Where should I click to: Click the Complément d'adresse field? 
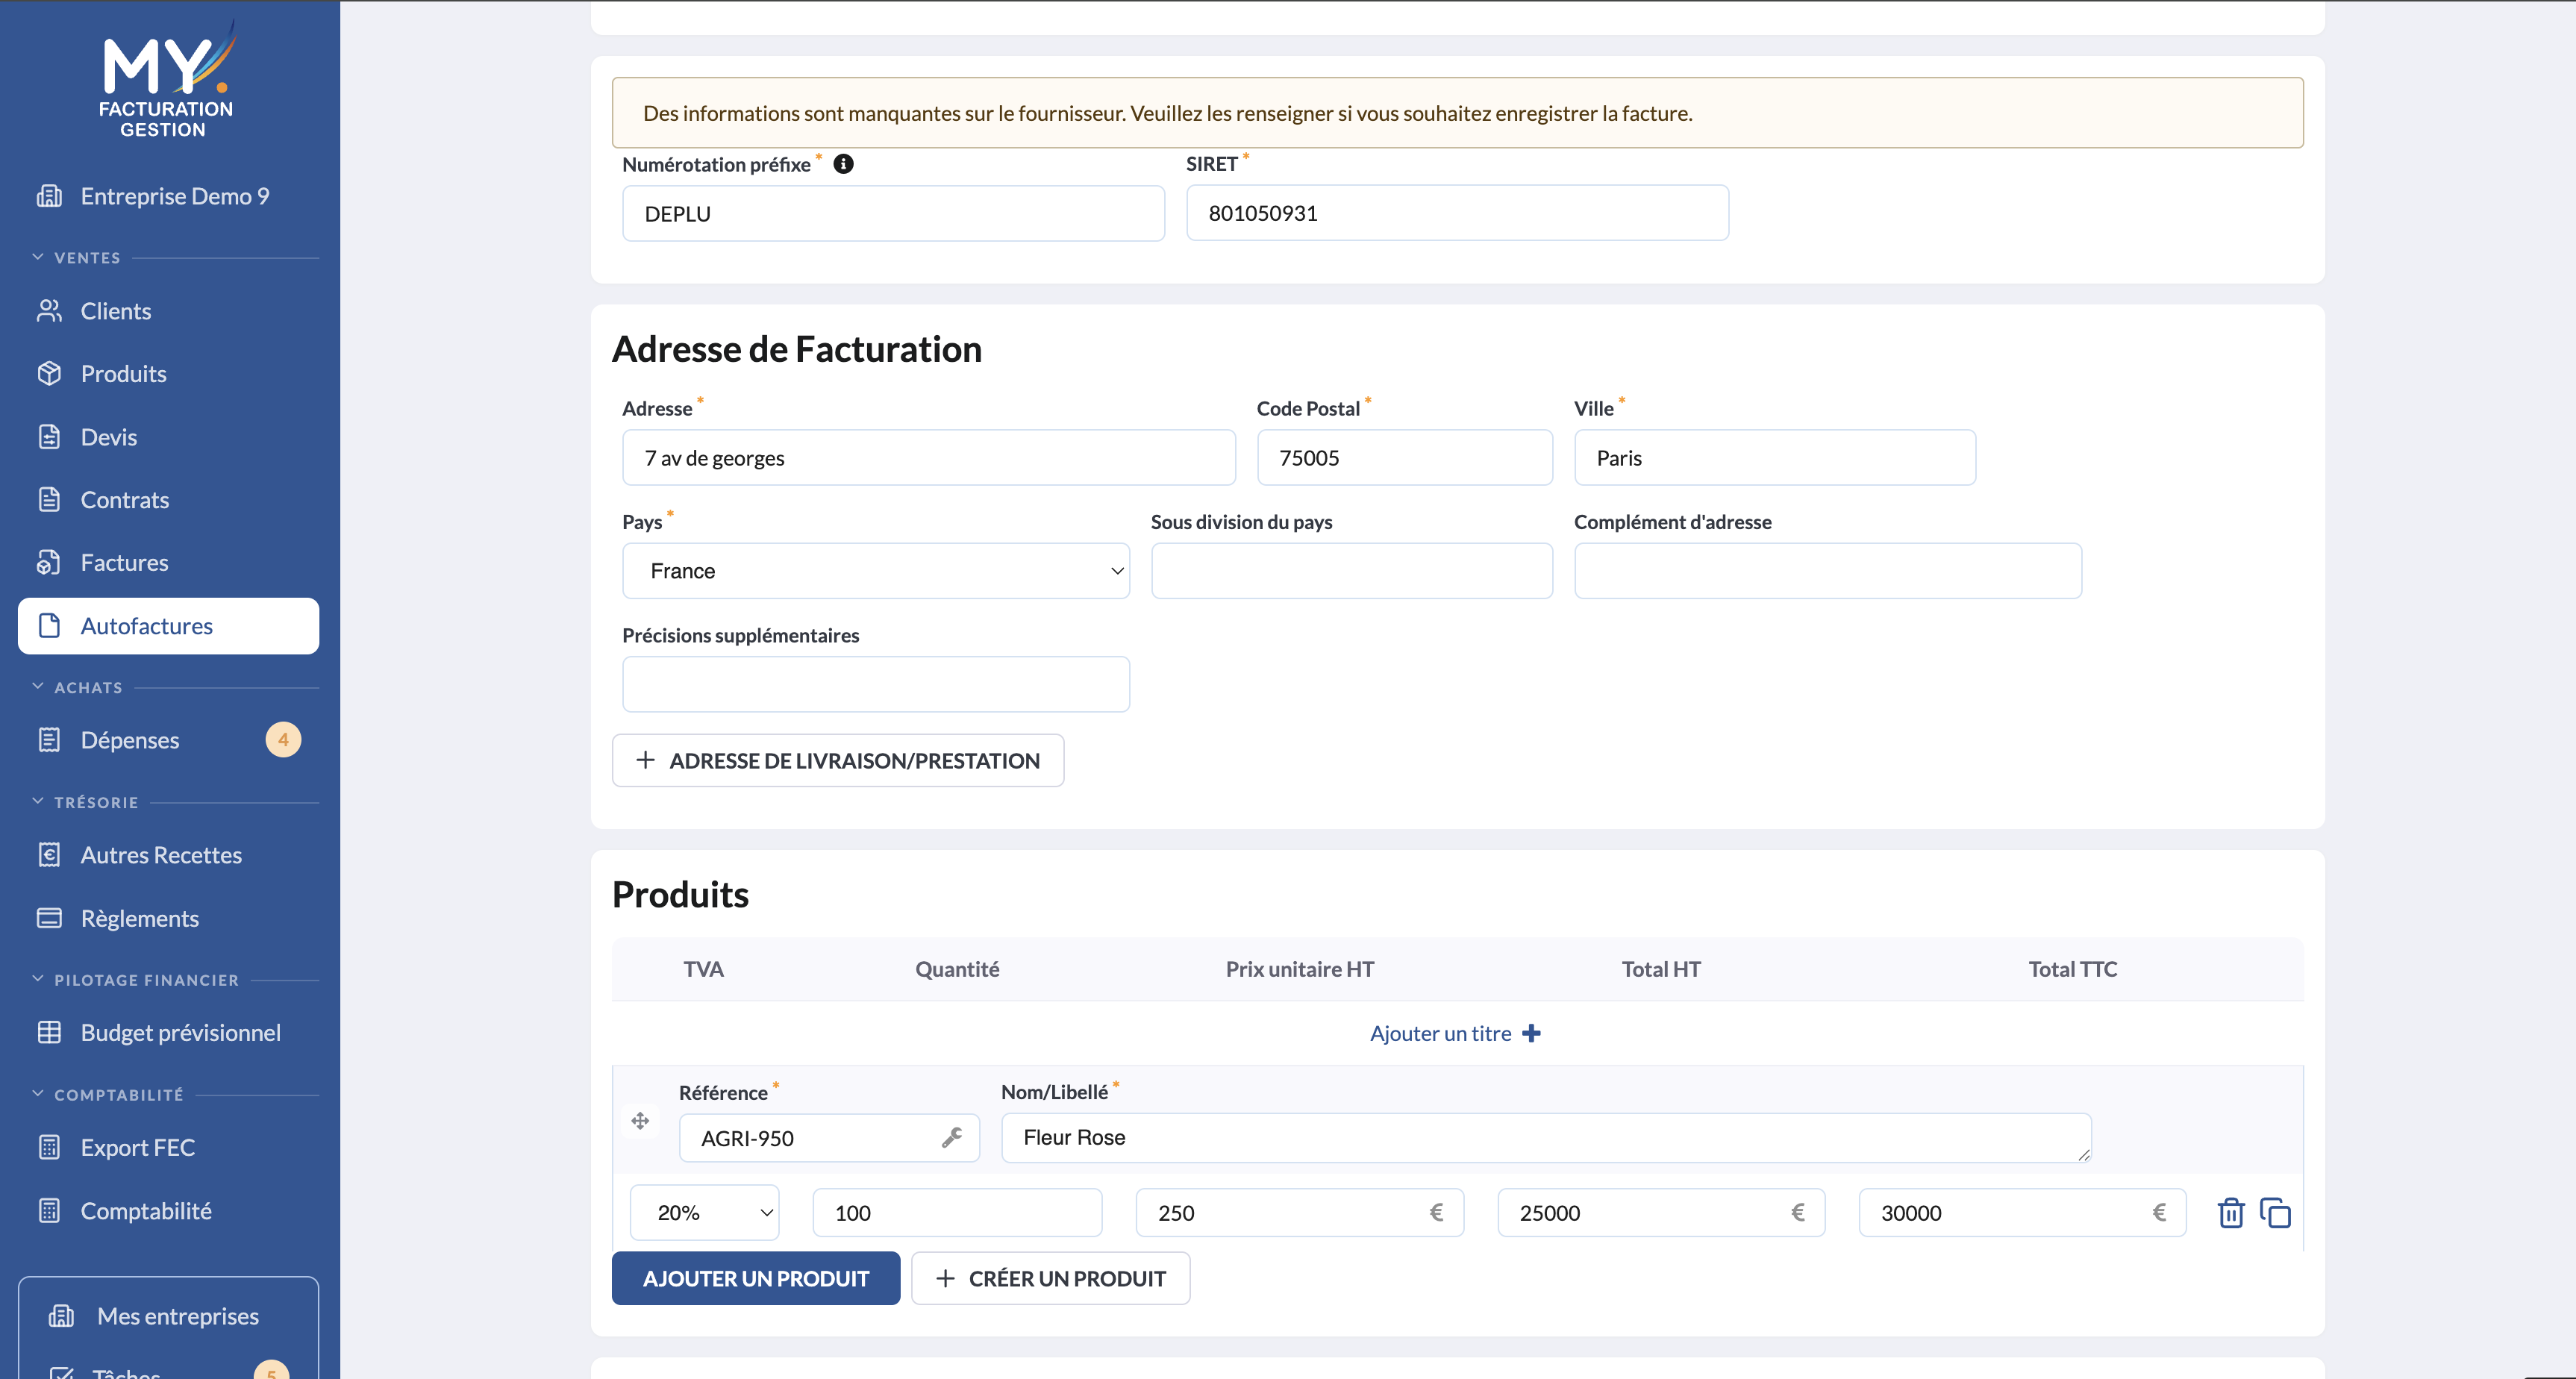click(x=1827, y=571)
